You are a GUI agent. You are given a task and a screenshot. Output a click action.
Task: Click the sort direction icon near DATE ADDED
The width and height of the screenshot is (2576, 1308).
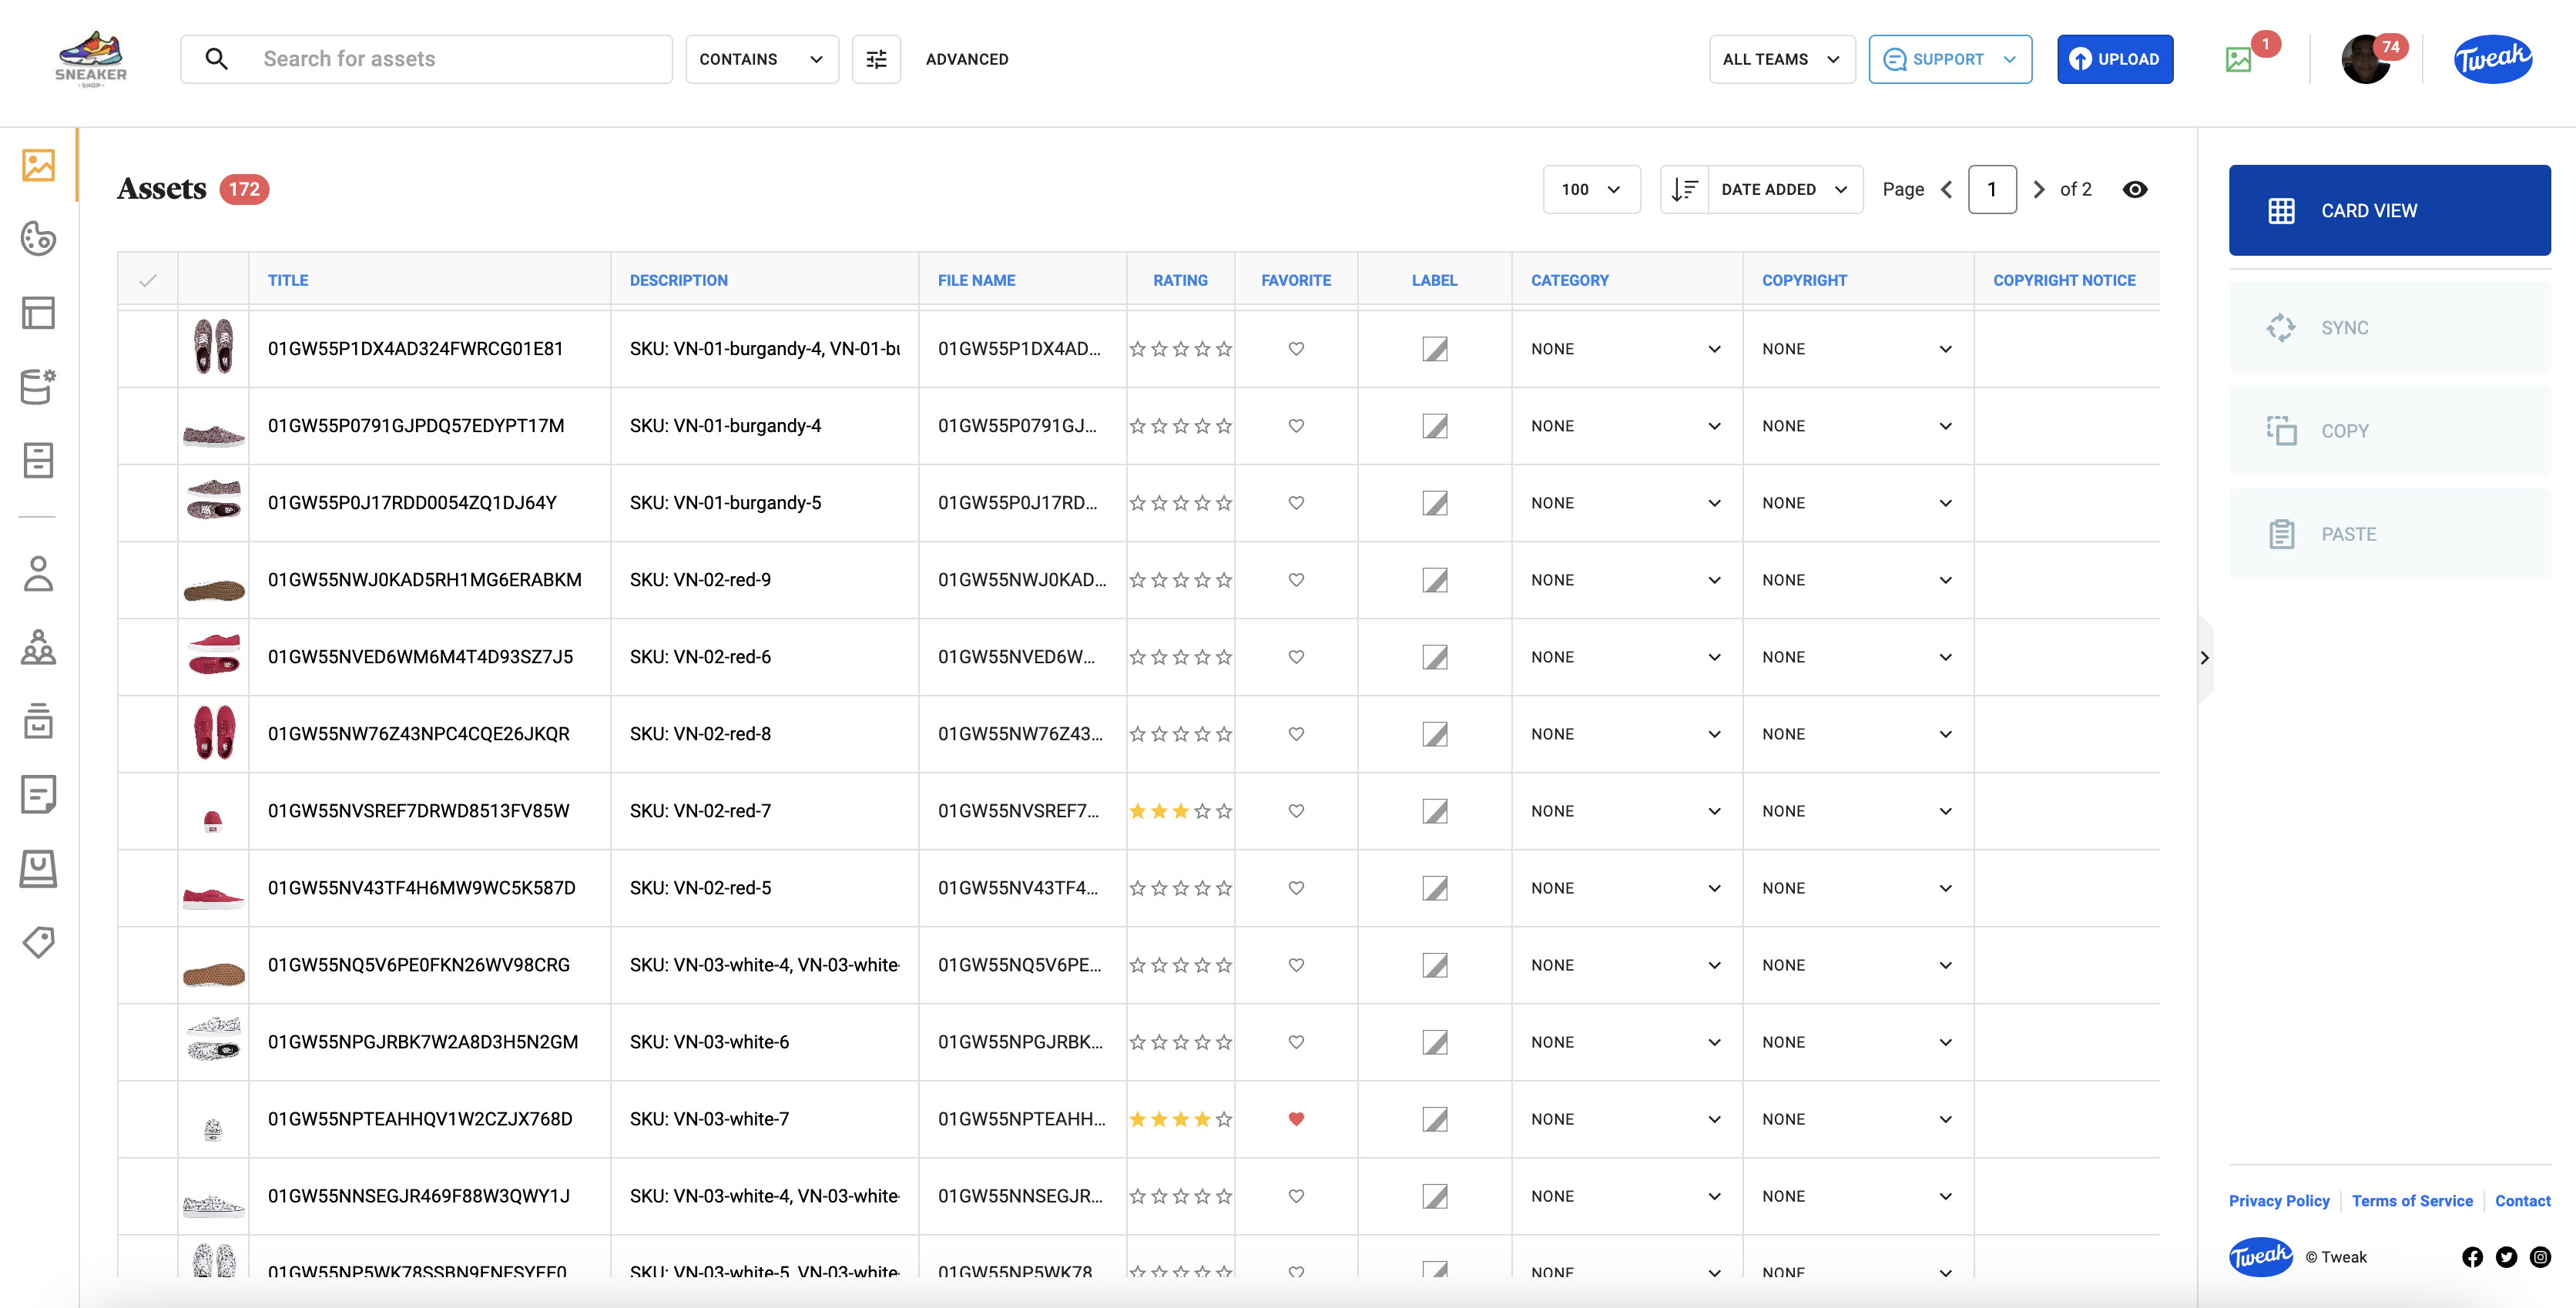coord(1685,190)
